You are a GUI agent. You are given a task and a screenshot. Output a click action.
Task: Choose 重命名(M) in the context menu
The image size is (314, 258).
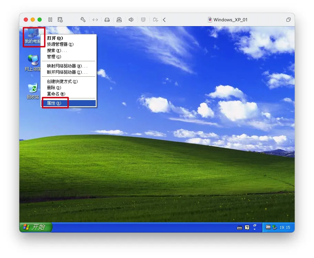[69, 94]
